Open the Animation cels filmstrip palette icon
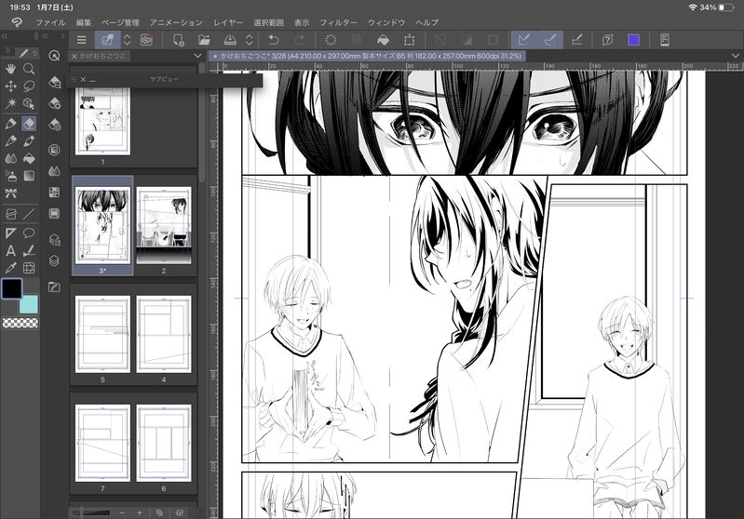 coord(55,214)
